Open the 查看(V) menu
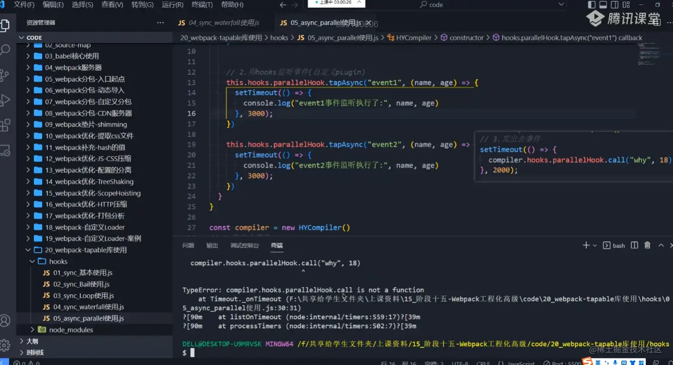 click(112, 5)
